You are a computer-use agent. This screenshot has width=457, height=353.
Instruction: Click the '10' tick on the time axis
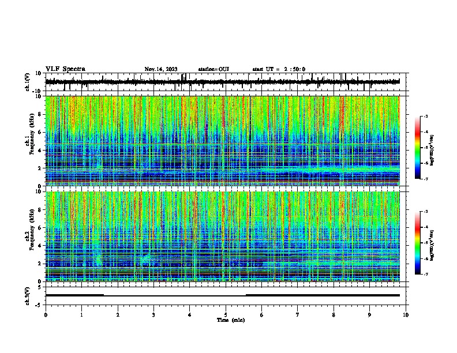[x=406, y=315]
